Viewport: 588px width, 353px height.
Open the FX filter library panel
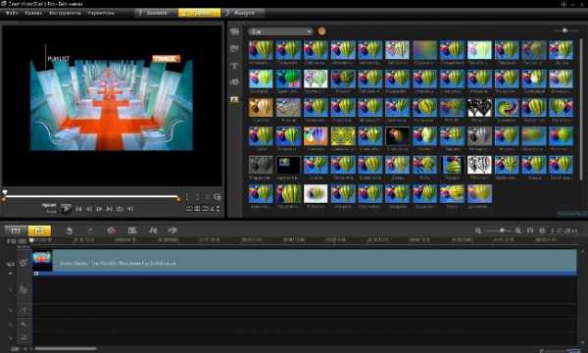coord(234,99)
